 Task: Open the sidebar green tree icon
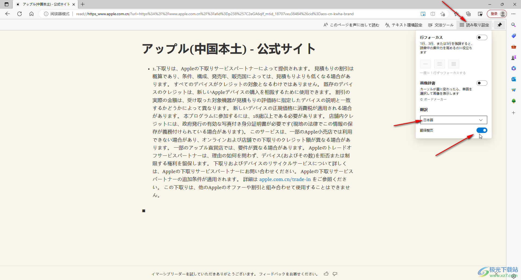(x=513, y=101)
